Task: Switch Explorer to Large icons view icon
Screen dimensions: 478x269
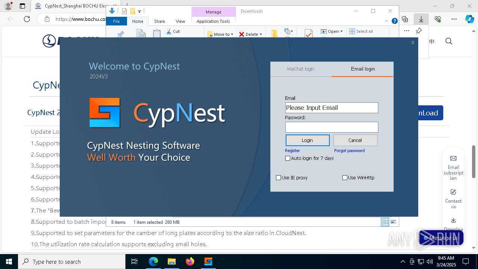Action: tap(393, 222)
